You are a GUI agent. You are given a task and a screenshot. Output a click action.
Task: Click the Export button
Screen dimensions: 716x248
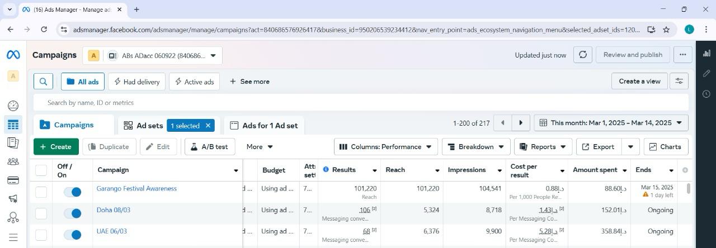599,146
